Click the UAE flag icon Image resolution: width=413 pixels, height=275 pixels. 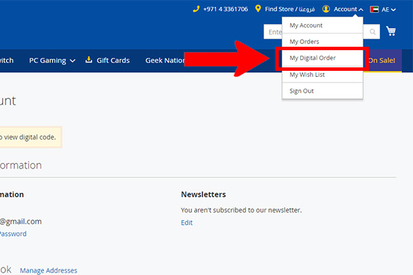[374, 10]
